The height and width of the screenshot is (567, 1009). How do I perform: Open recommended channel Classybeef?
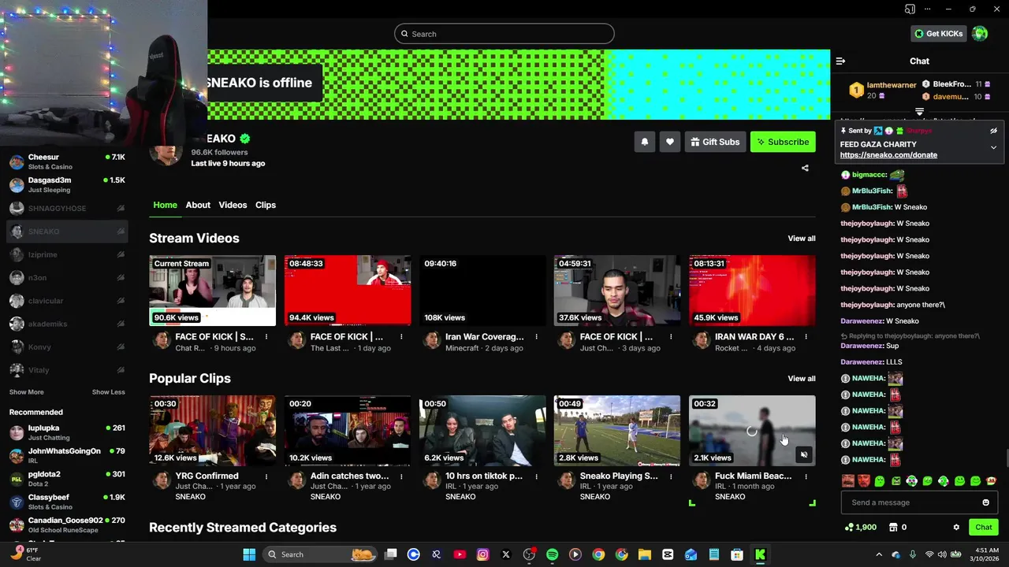pyautogui.click(x=67, y=502)
